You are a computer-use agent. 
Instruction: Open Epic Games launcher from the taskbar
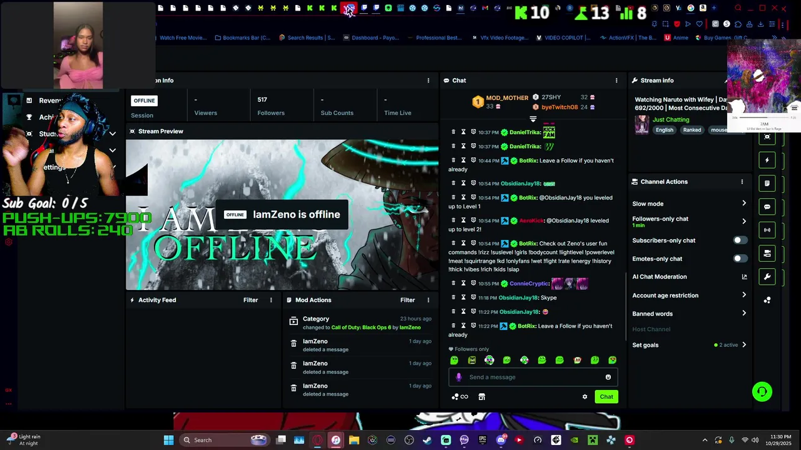(x=482, y=440)
